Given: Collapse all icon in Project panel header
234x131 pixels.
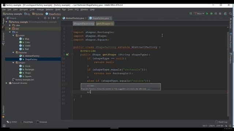Looking at the screenshot, I should tap(49, 18).
